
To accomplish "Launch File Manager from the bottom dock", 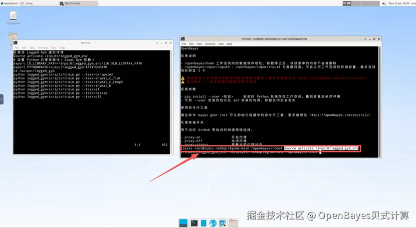I will point(203,223).
